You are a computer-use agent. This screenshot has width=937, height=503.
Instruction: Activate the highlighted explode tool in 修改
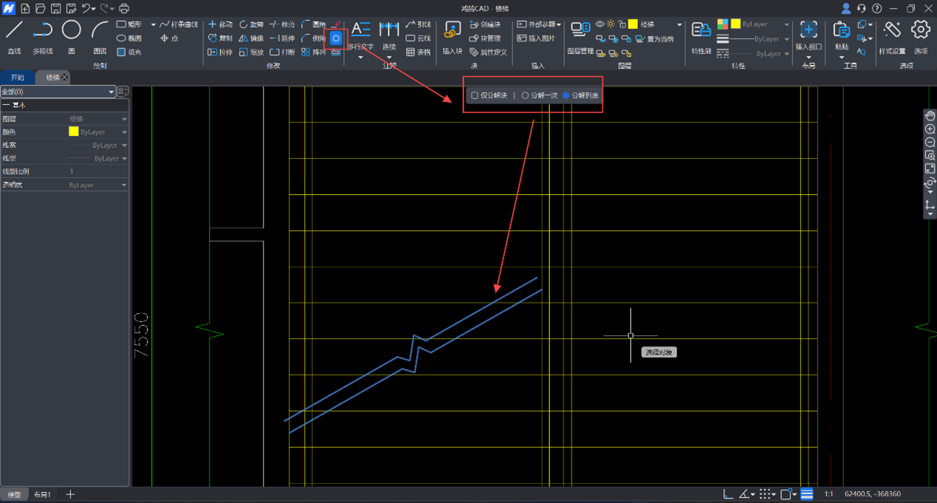(x=336, y=38)
